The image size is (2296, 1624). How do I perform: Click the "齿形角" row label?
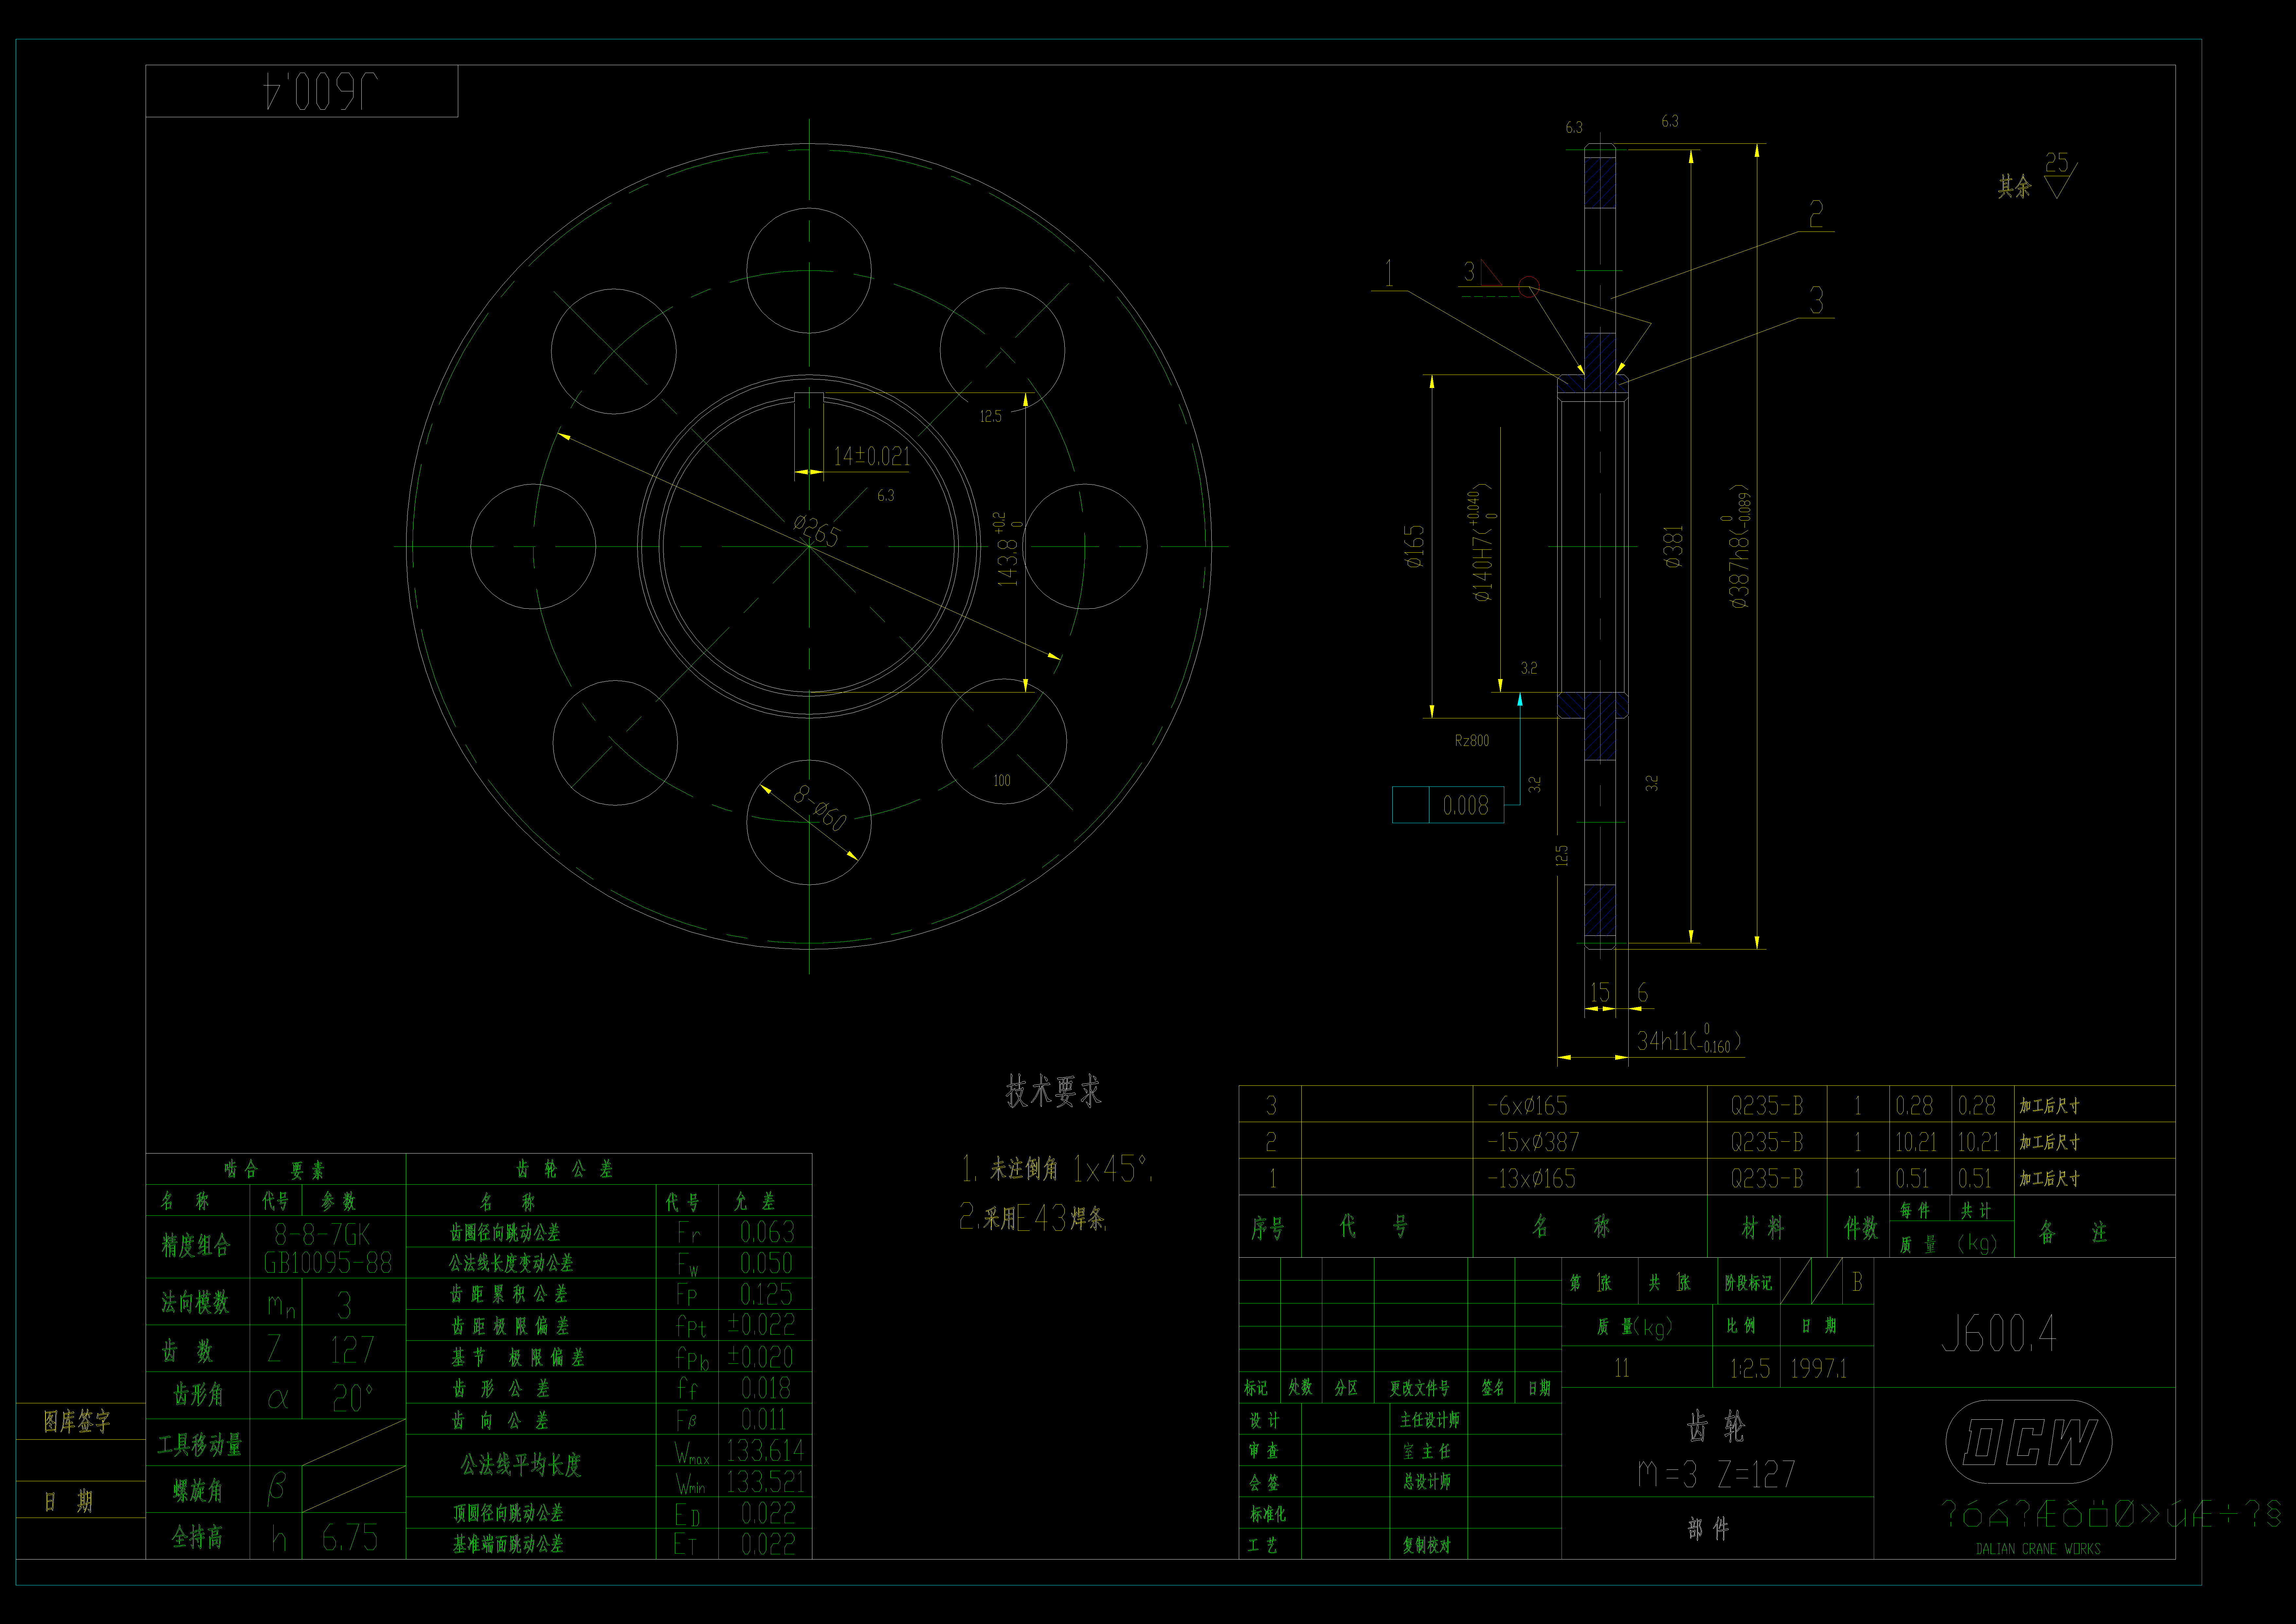[x=198, y=1395]
